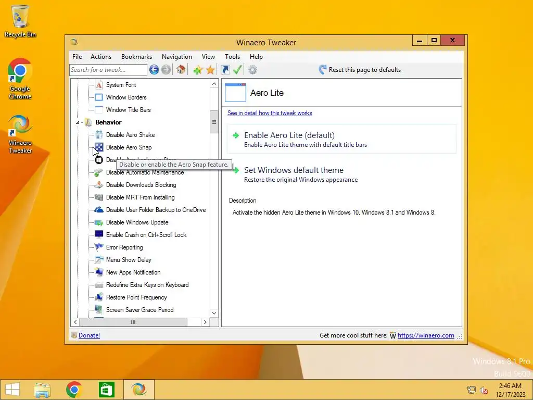The image size is (533, 400).
Task: Open the https://winaero.com link
Action: [426, 335]
